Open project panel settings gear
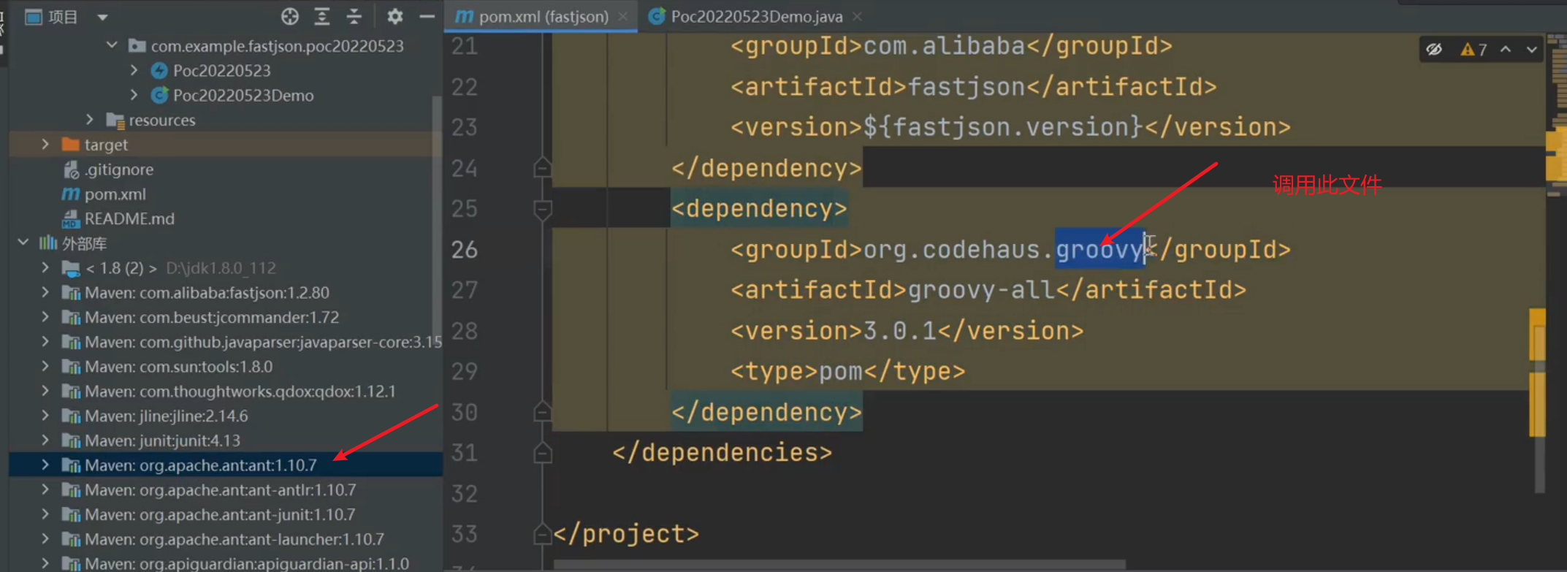Viewport: 1567px width, 572px height. (x=394, y=16)
